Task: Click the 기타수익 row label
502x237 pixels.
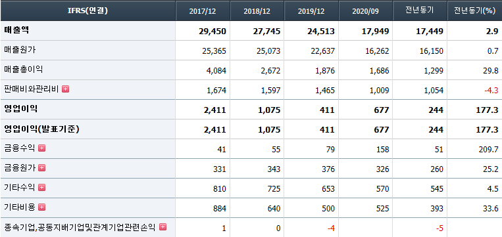Action: [x=20, y=188]
